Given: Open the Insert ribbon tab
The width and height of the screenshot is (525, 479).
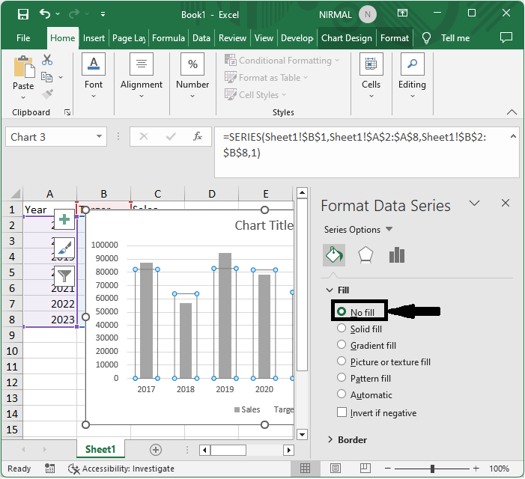Looking at the screenshot, I should click(94, 38).
